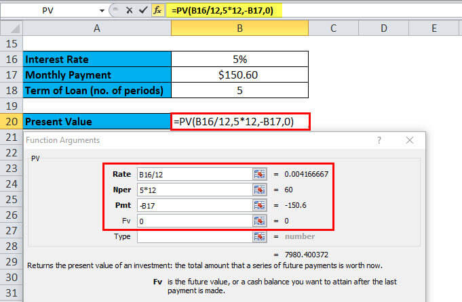The width and height of the screenshot is (462, 302).
Task: Click the empty Type input field
Action: click(195, 237)
